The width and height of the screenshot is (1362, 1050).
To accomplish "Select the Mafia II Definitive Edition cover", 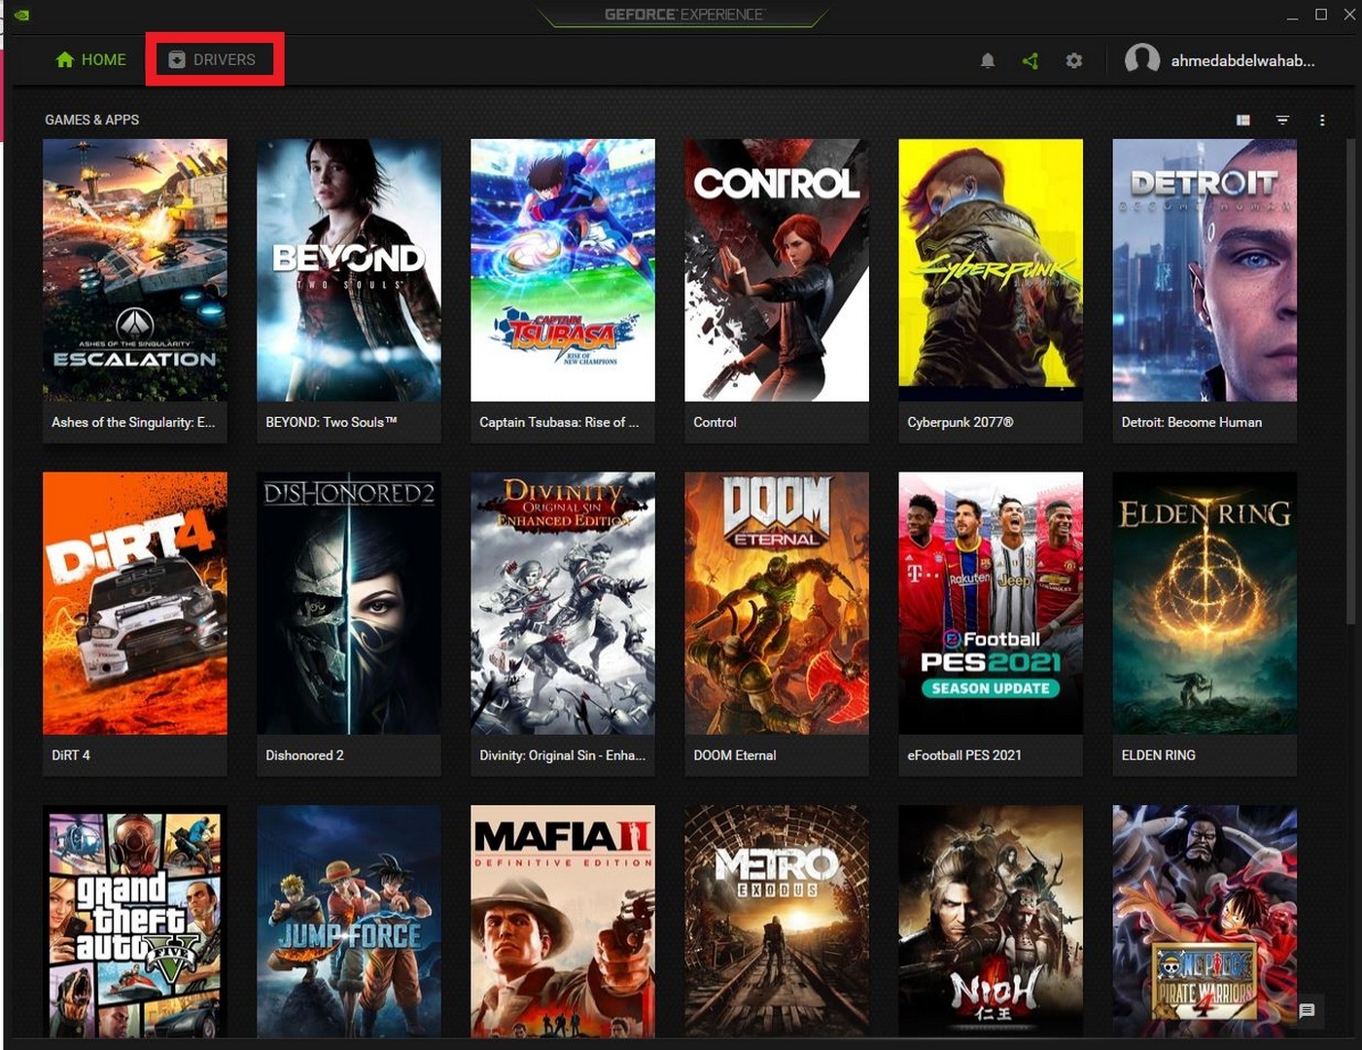I will tap(563, 922).
